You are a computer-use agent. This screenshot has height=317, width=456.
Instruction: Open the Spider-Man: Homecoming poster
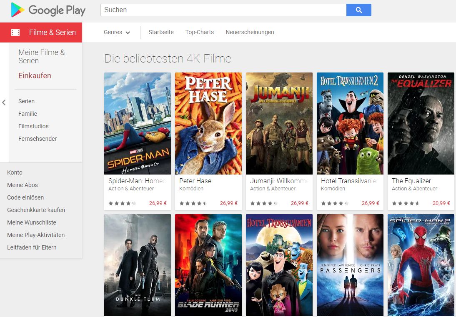138,123
